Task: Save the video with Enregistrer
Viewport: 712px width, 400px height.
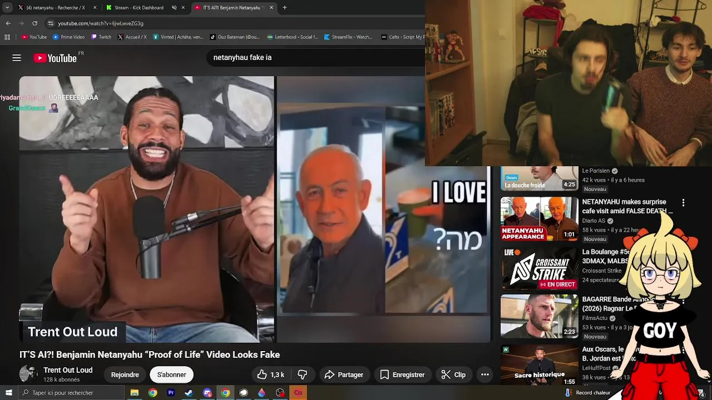Action: 402,374
